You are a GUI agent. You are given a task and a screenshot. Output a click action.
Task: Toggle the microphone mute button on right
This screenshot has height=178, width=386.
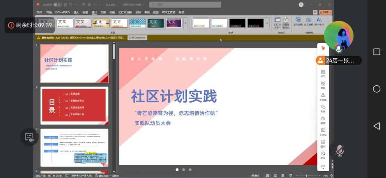coord(339,151)
